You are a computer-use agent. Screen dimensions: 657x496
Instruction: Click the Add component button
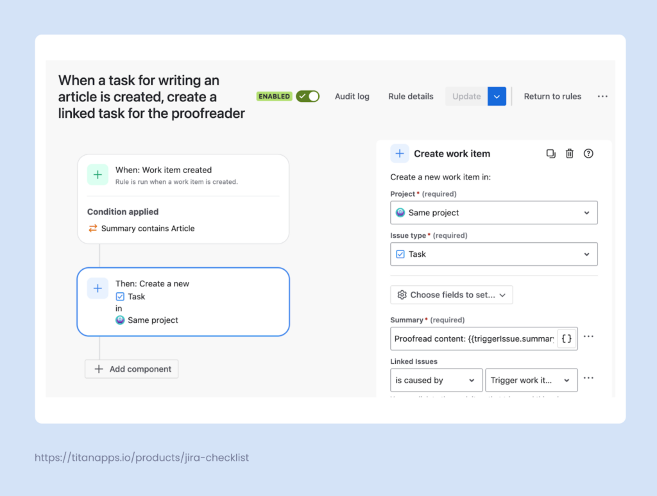point(132,369)
